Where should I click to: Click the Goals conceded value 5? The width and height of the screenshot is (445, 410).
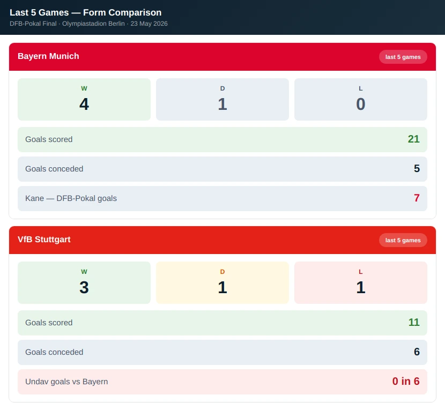tap(417, 168)
